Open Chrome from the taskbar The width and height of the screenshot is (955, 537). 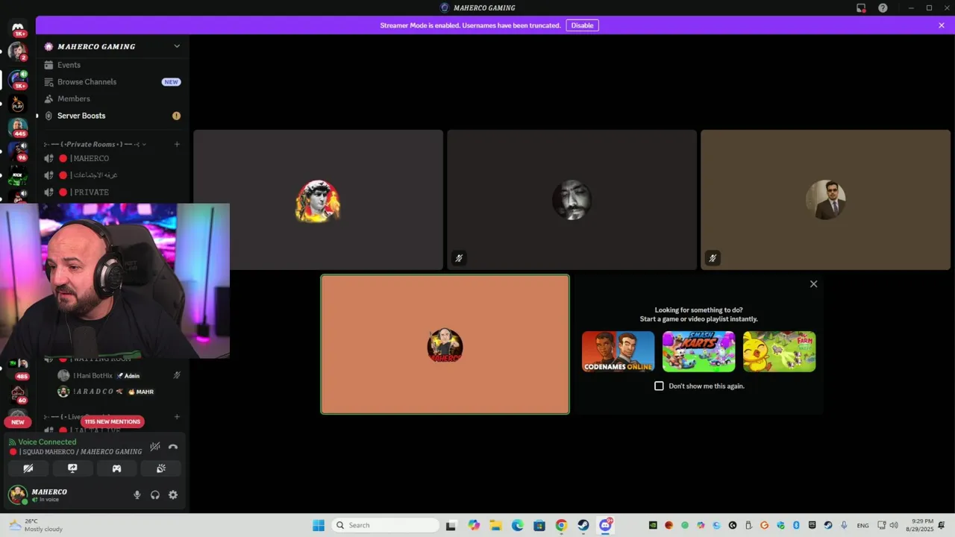561,525
